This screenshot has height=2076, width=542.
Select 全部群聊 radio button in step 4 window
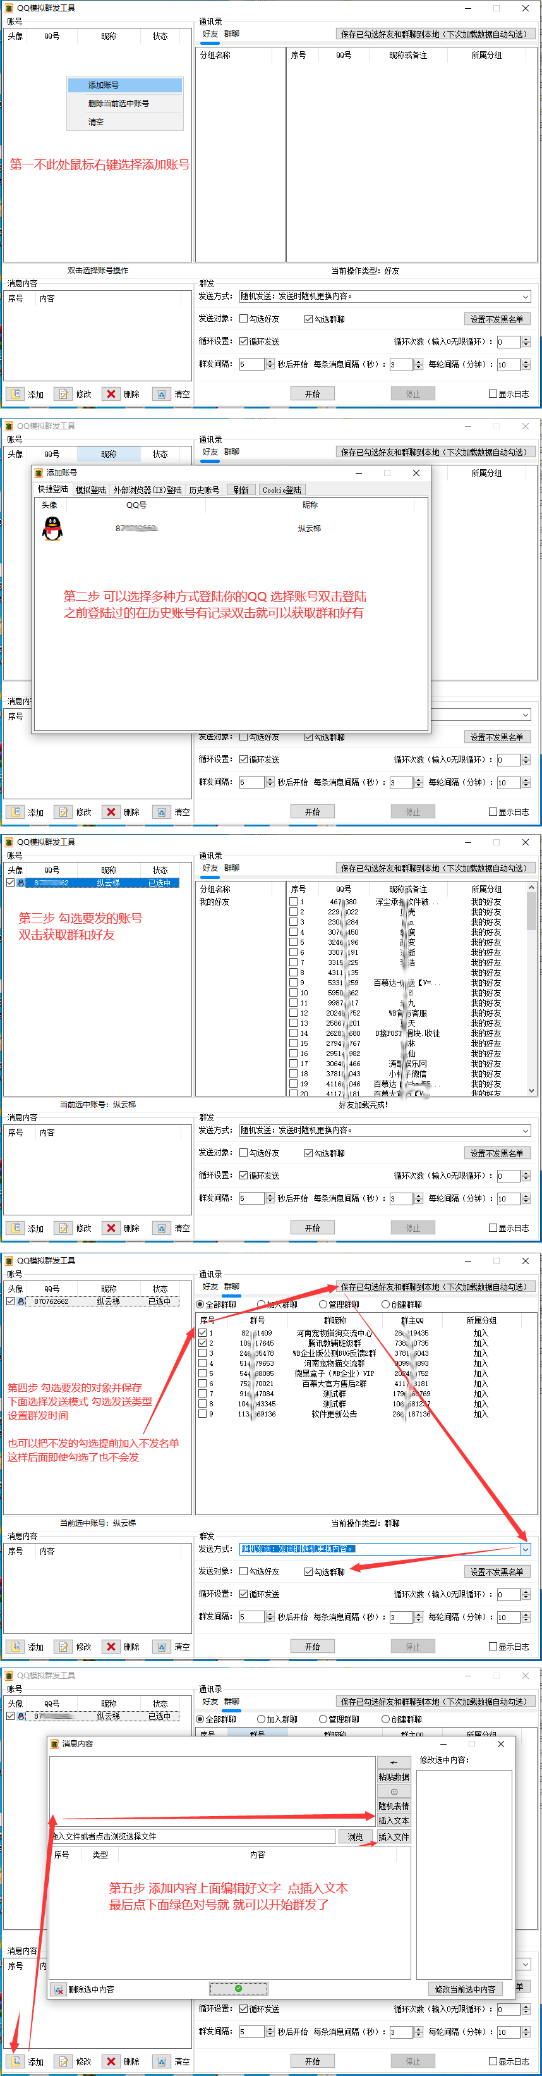click(x=200, y=1304)
